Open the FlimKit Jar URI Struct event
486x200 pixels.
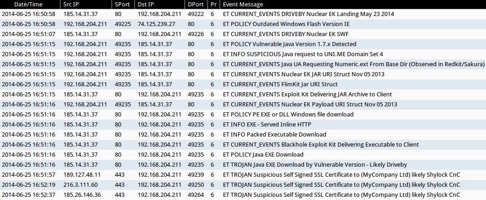point(280,84)
